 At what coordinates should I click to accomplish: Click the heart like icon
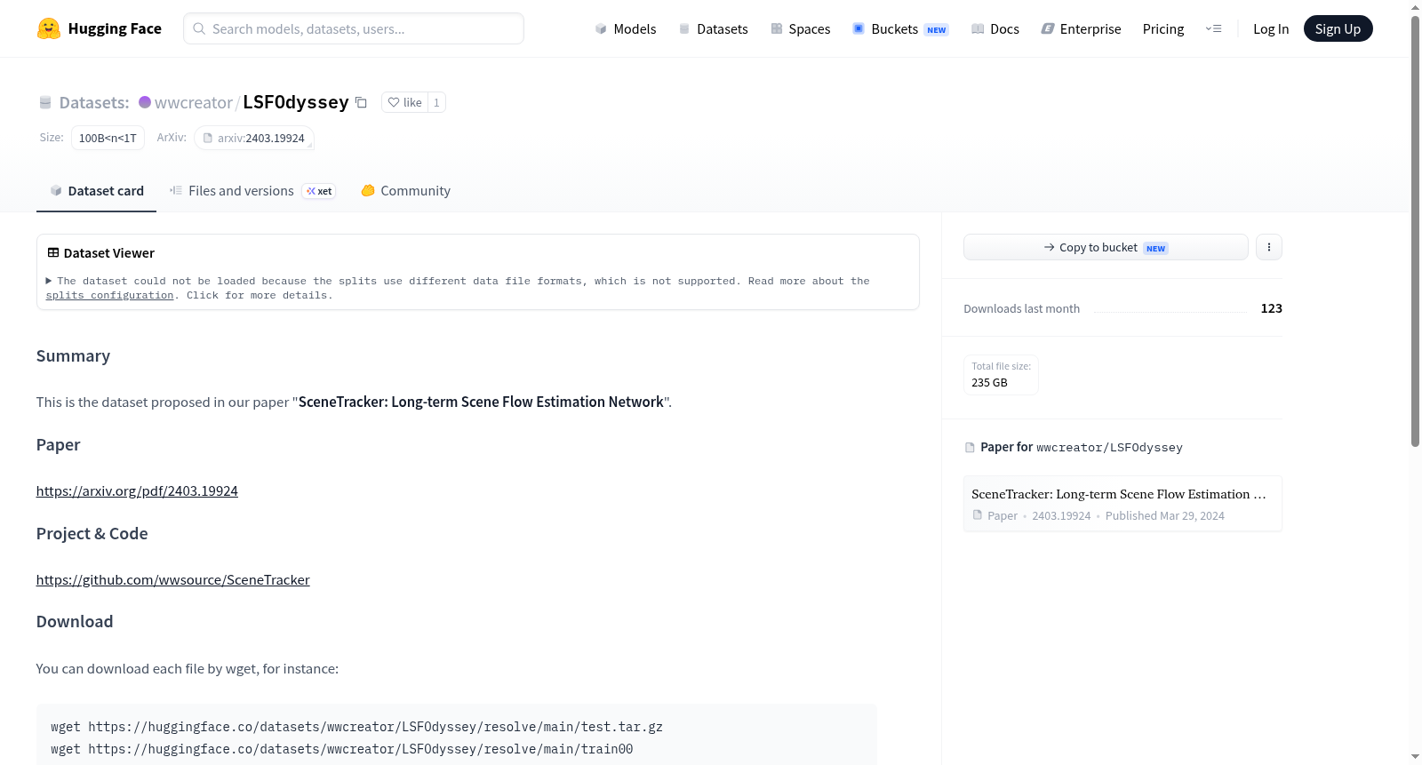pos(394,102)
